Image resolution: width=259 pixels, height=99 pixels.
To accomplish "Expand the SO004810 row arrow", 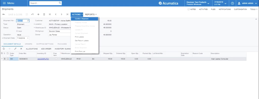I will (2, 59).
